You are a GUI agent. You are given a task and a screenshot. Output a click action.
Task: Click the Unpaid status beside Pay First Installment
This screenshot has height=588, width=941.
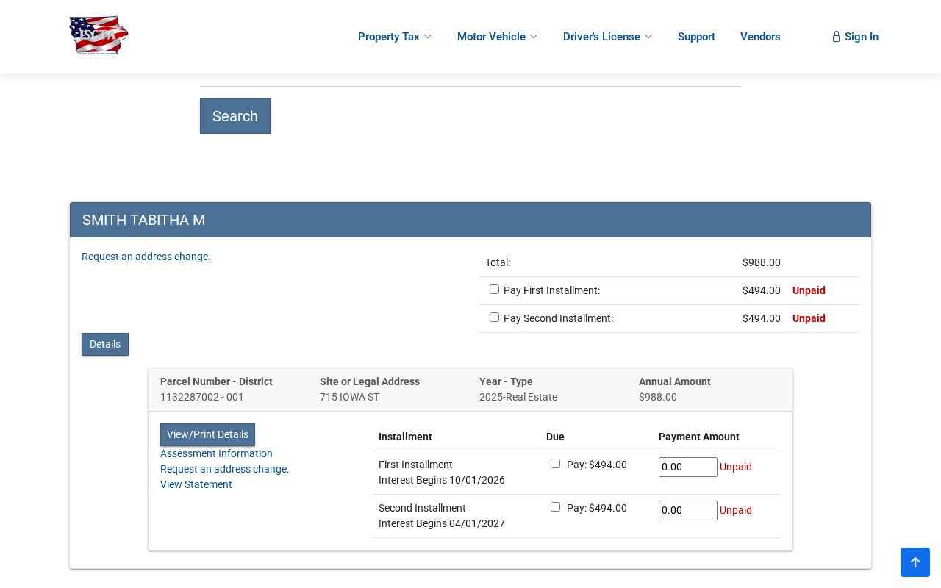point(809,290)
